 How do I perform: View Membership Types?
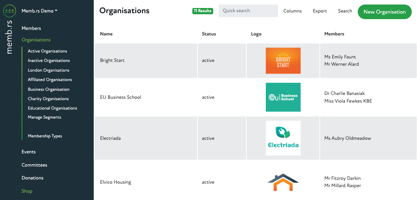pos(45,136)
